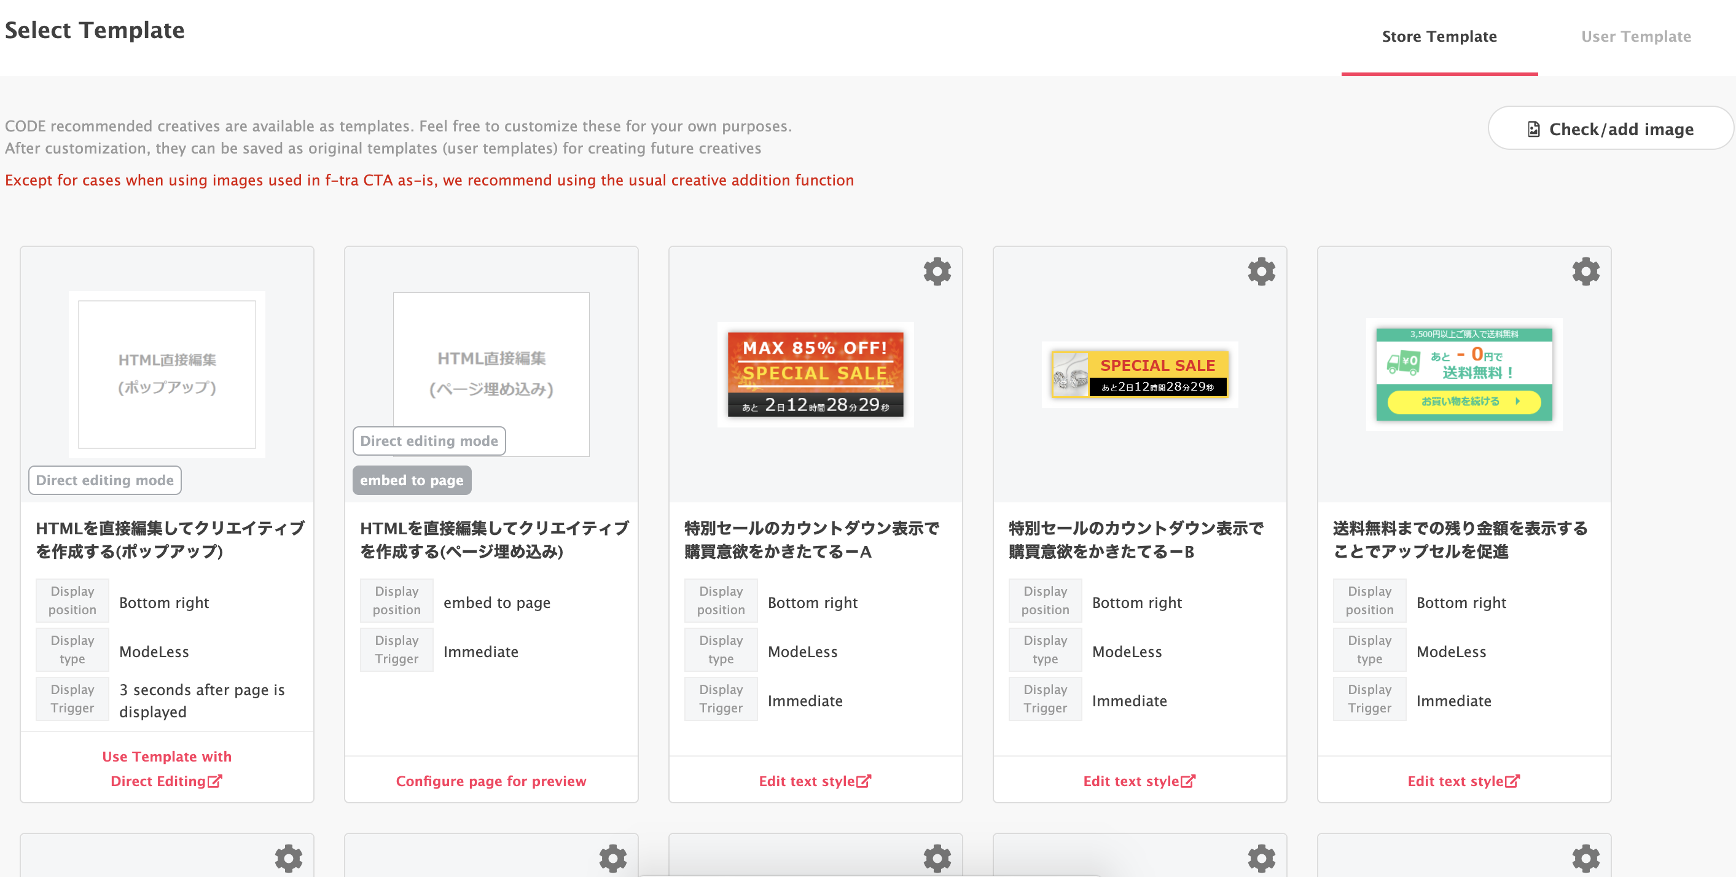
Task: Switch to the Store Template tab
Action: coord(1439,36)
